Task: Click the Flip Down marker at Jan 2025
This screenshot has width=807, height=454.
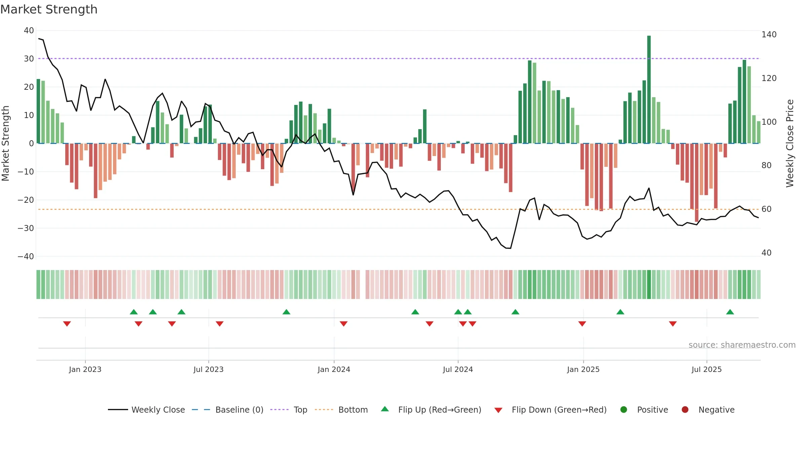Action: coord(582,324)
